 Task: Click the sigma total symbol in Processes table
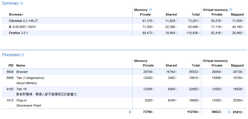pyautogui.click(x=130, y=112)
